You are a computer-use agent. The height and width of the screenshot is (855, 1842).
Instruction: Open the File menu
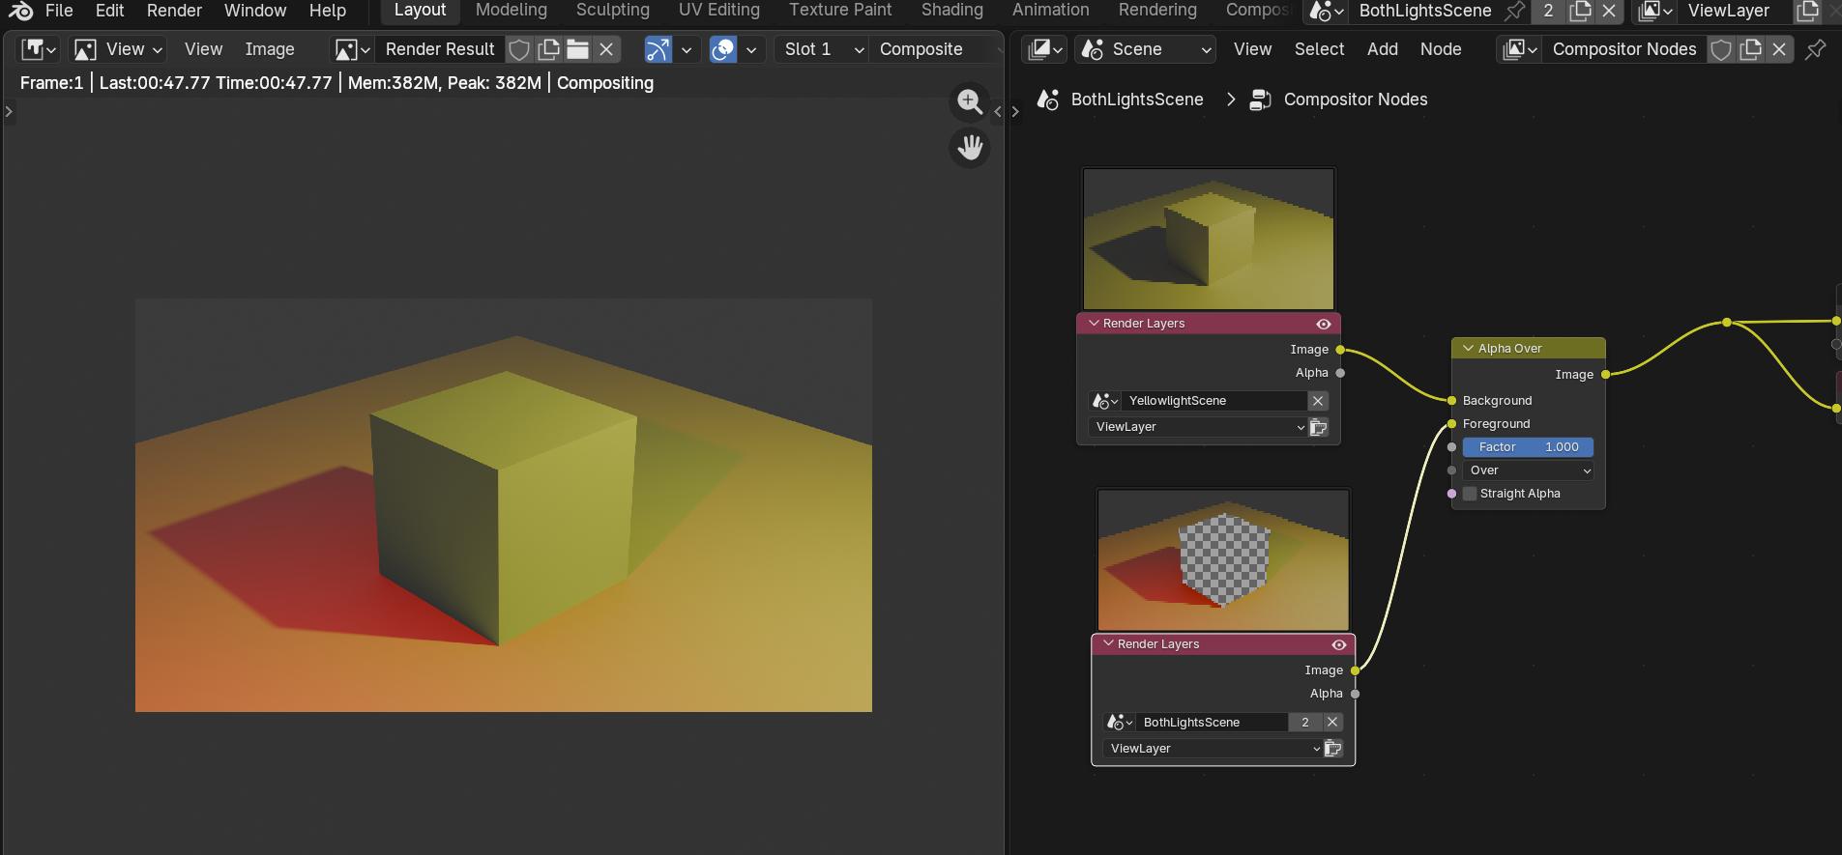tap(59, 11)
